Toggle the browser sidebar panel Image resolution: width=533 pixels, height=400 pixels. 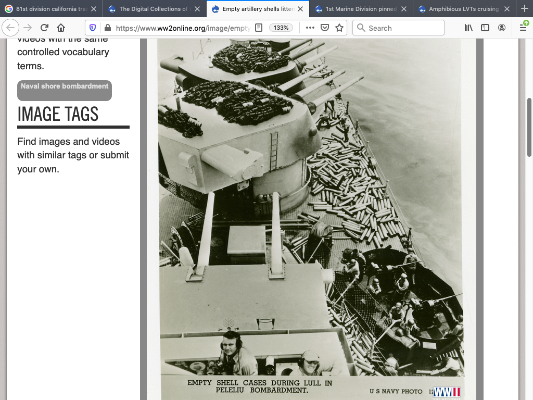(x=485, y=28)
